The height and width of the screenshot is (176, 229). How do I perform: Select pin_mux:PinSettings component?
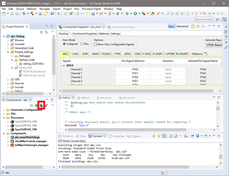click(x=27, y=137)
